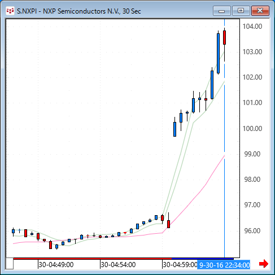Click the red scroll-right arrow icon
The image size is (275, 275).
click(x=264, y=264)
